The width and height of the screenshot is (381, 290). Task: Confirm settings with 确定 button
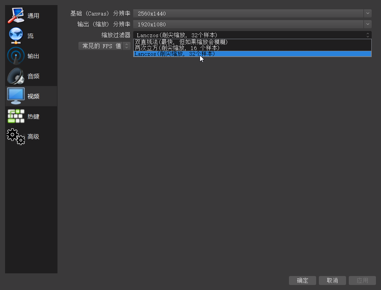(x=303, y=281)
